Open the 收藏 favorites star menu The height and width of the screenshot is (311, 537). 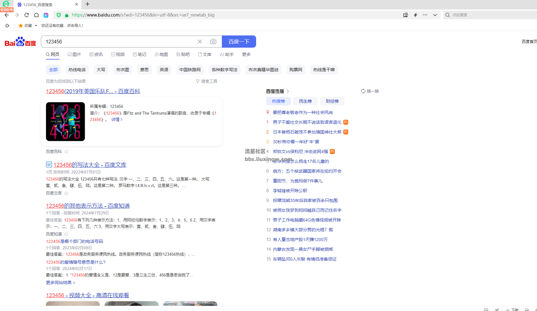(27, 26)
